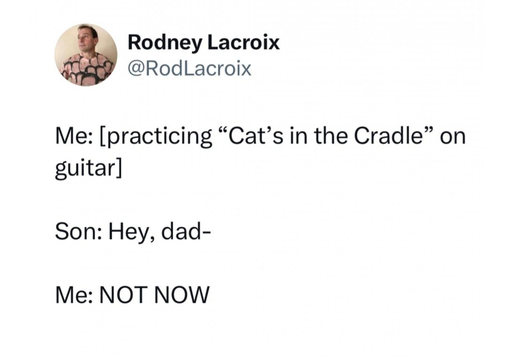Click the Son: speaker label
506x362 pixels.
pyautogui.click(x=77, y=232)
